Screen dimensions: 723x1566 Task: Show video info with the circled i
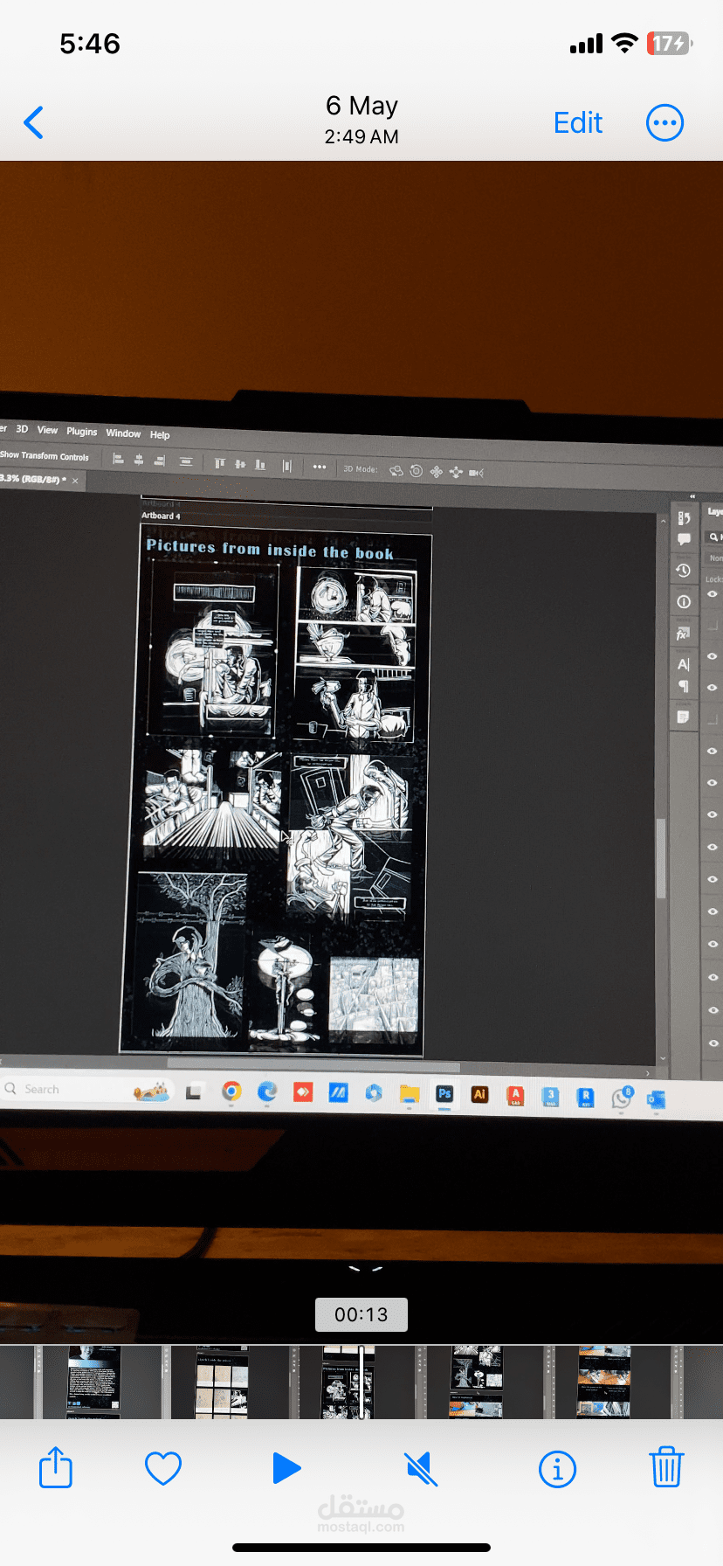coord(557,1469)
